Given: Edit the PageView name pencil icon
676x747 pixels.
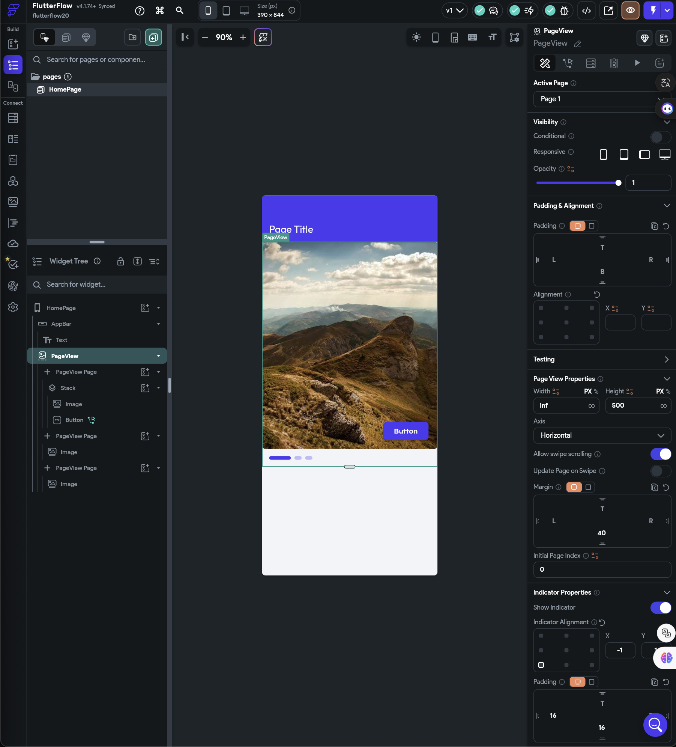Looking at the screenshot, I should coord(578,44).
